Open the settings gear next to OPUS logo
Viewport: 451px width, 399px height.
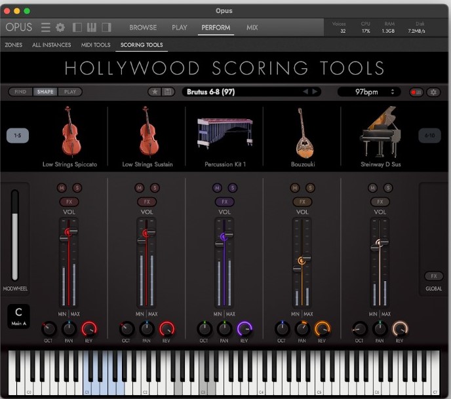[60, 28]
